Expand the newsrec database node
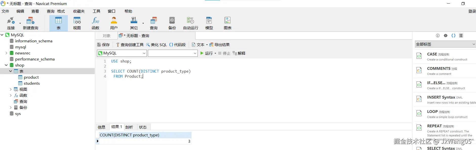The width and height of the screenshot is (476, 150). click(x=6, y=53)
